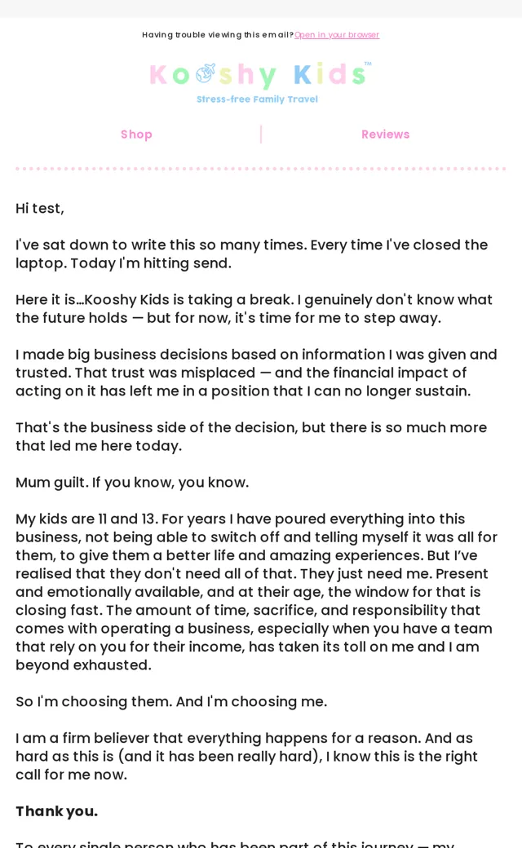Click the Kooshy Kids logo wordmark
Image resolution: width=522 pixels, height=848 pixels.
(x=260, y=75)
